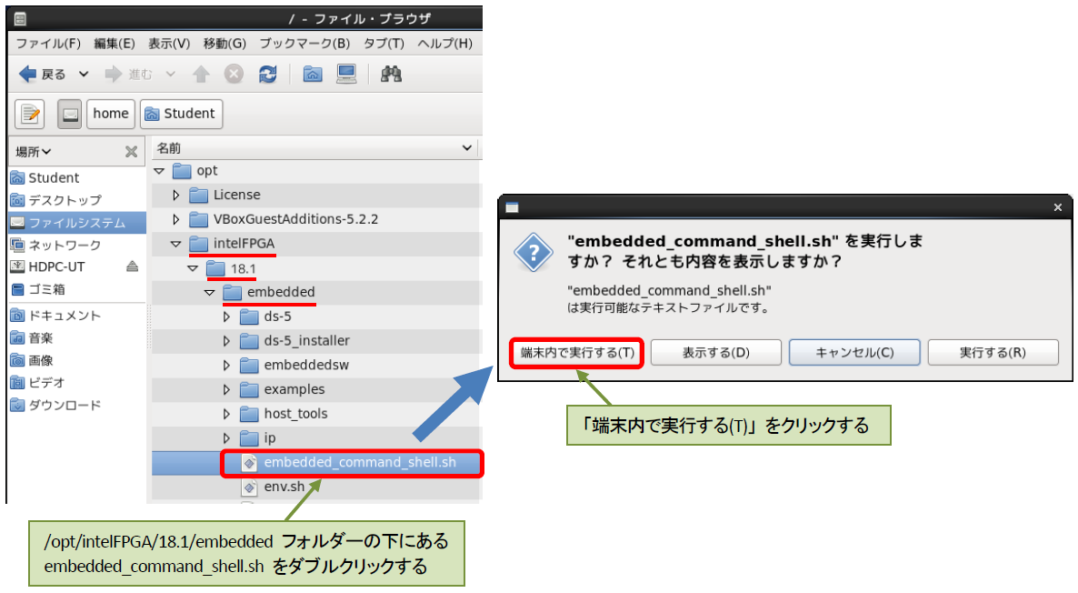Click the Student path button

coord(181,114)
